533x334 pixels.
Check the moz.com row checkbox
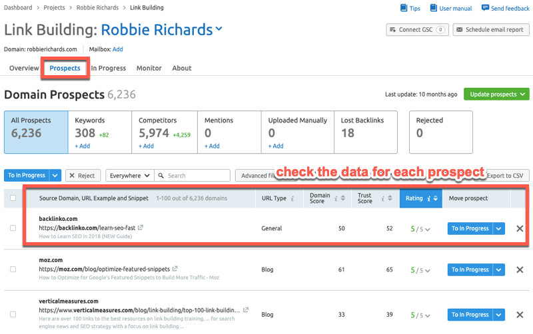click(x=13, y=269)
